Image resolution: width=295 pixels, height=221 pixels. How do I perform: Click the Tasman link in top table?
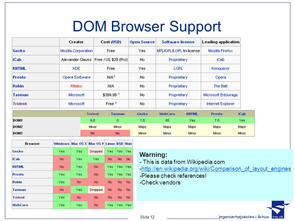tap(21, 95)
